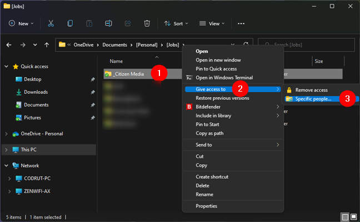Switch to details view icon in status bar
360x222 pixels.
345,217
